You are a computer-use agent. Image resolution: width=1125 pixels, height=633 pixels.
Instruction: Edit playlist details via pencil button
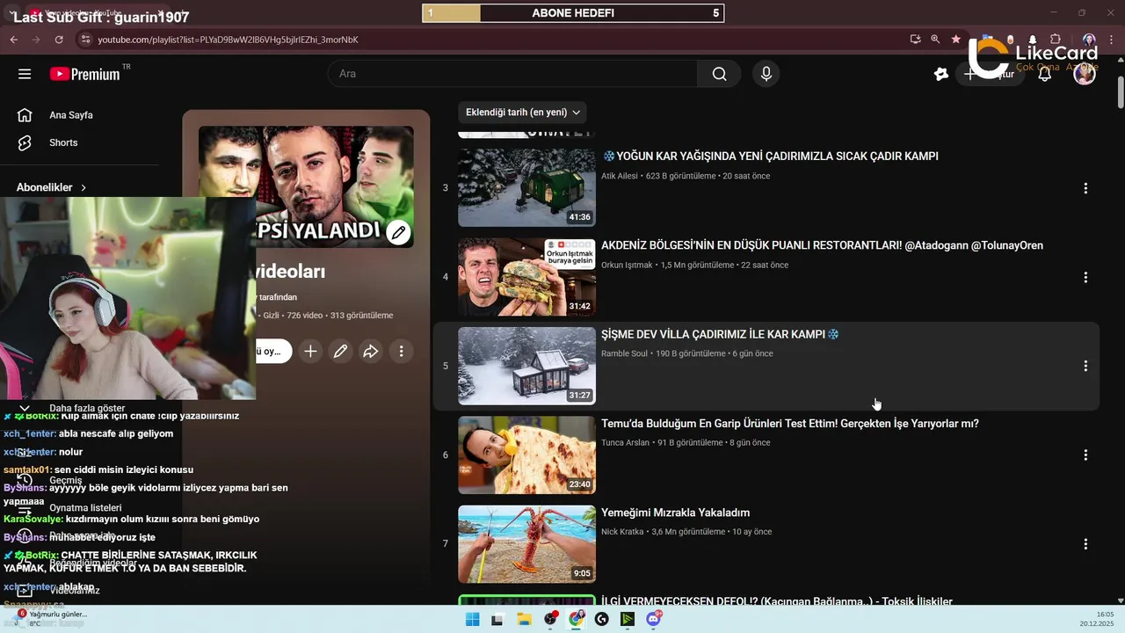point(340,352)
